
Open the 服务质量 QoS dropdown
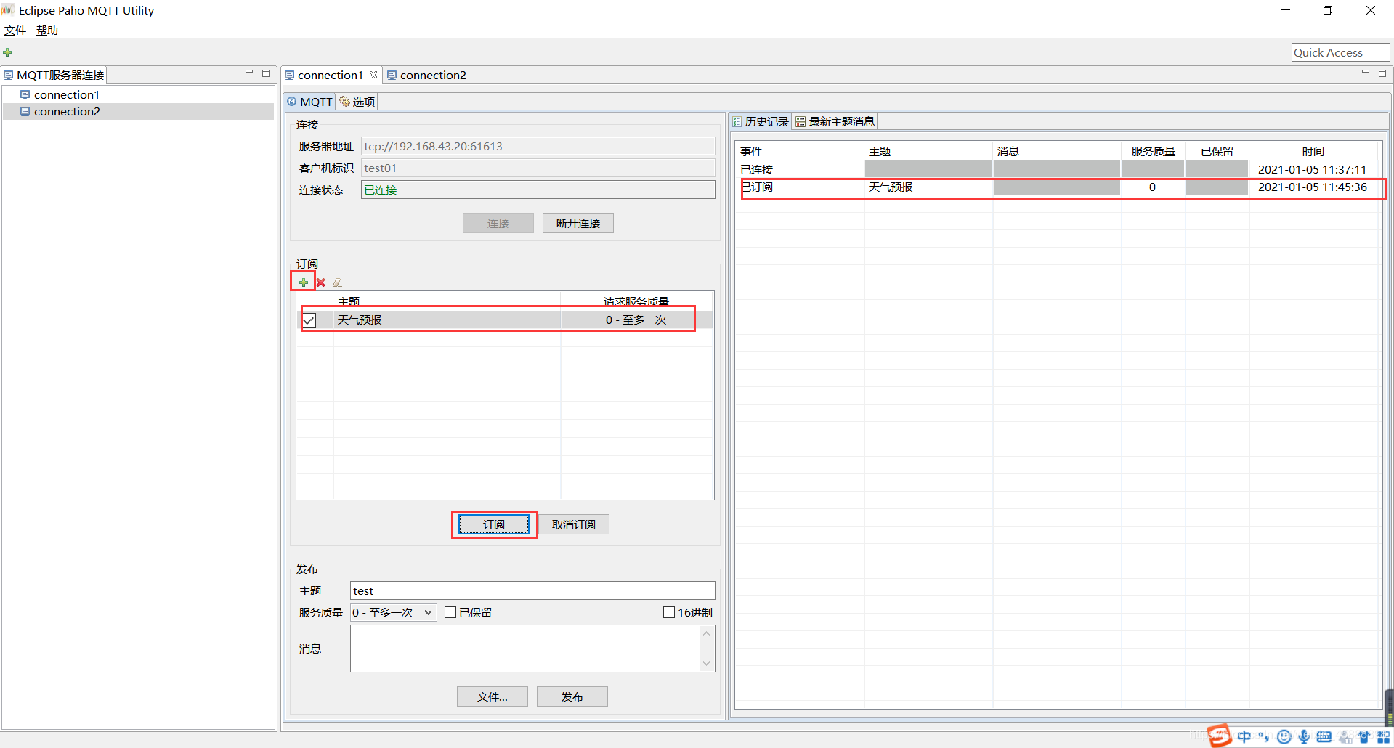[394, 612]
